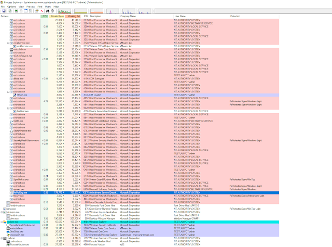Collapse the svchost.exe node above ctfmon.exe
Screen dimensions: 332x247
tap(8, 92)
